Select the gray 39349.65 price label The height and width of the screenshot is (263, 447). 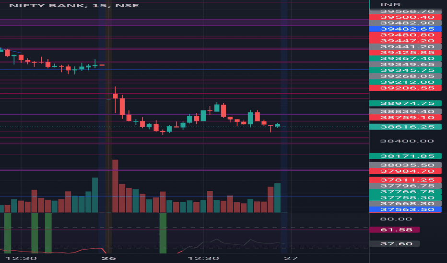[x=405, y=64]
